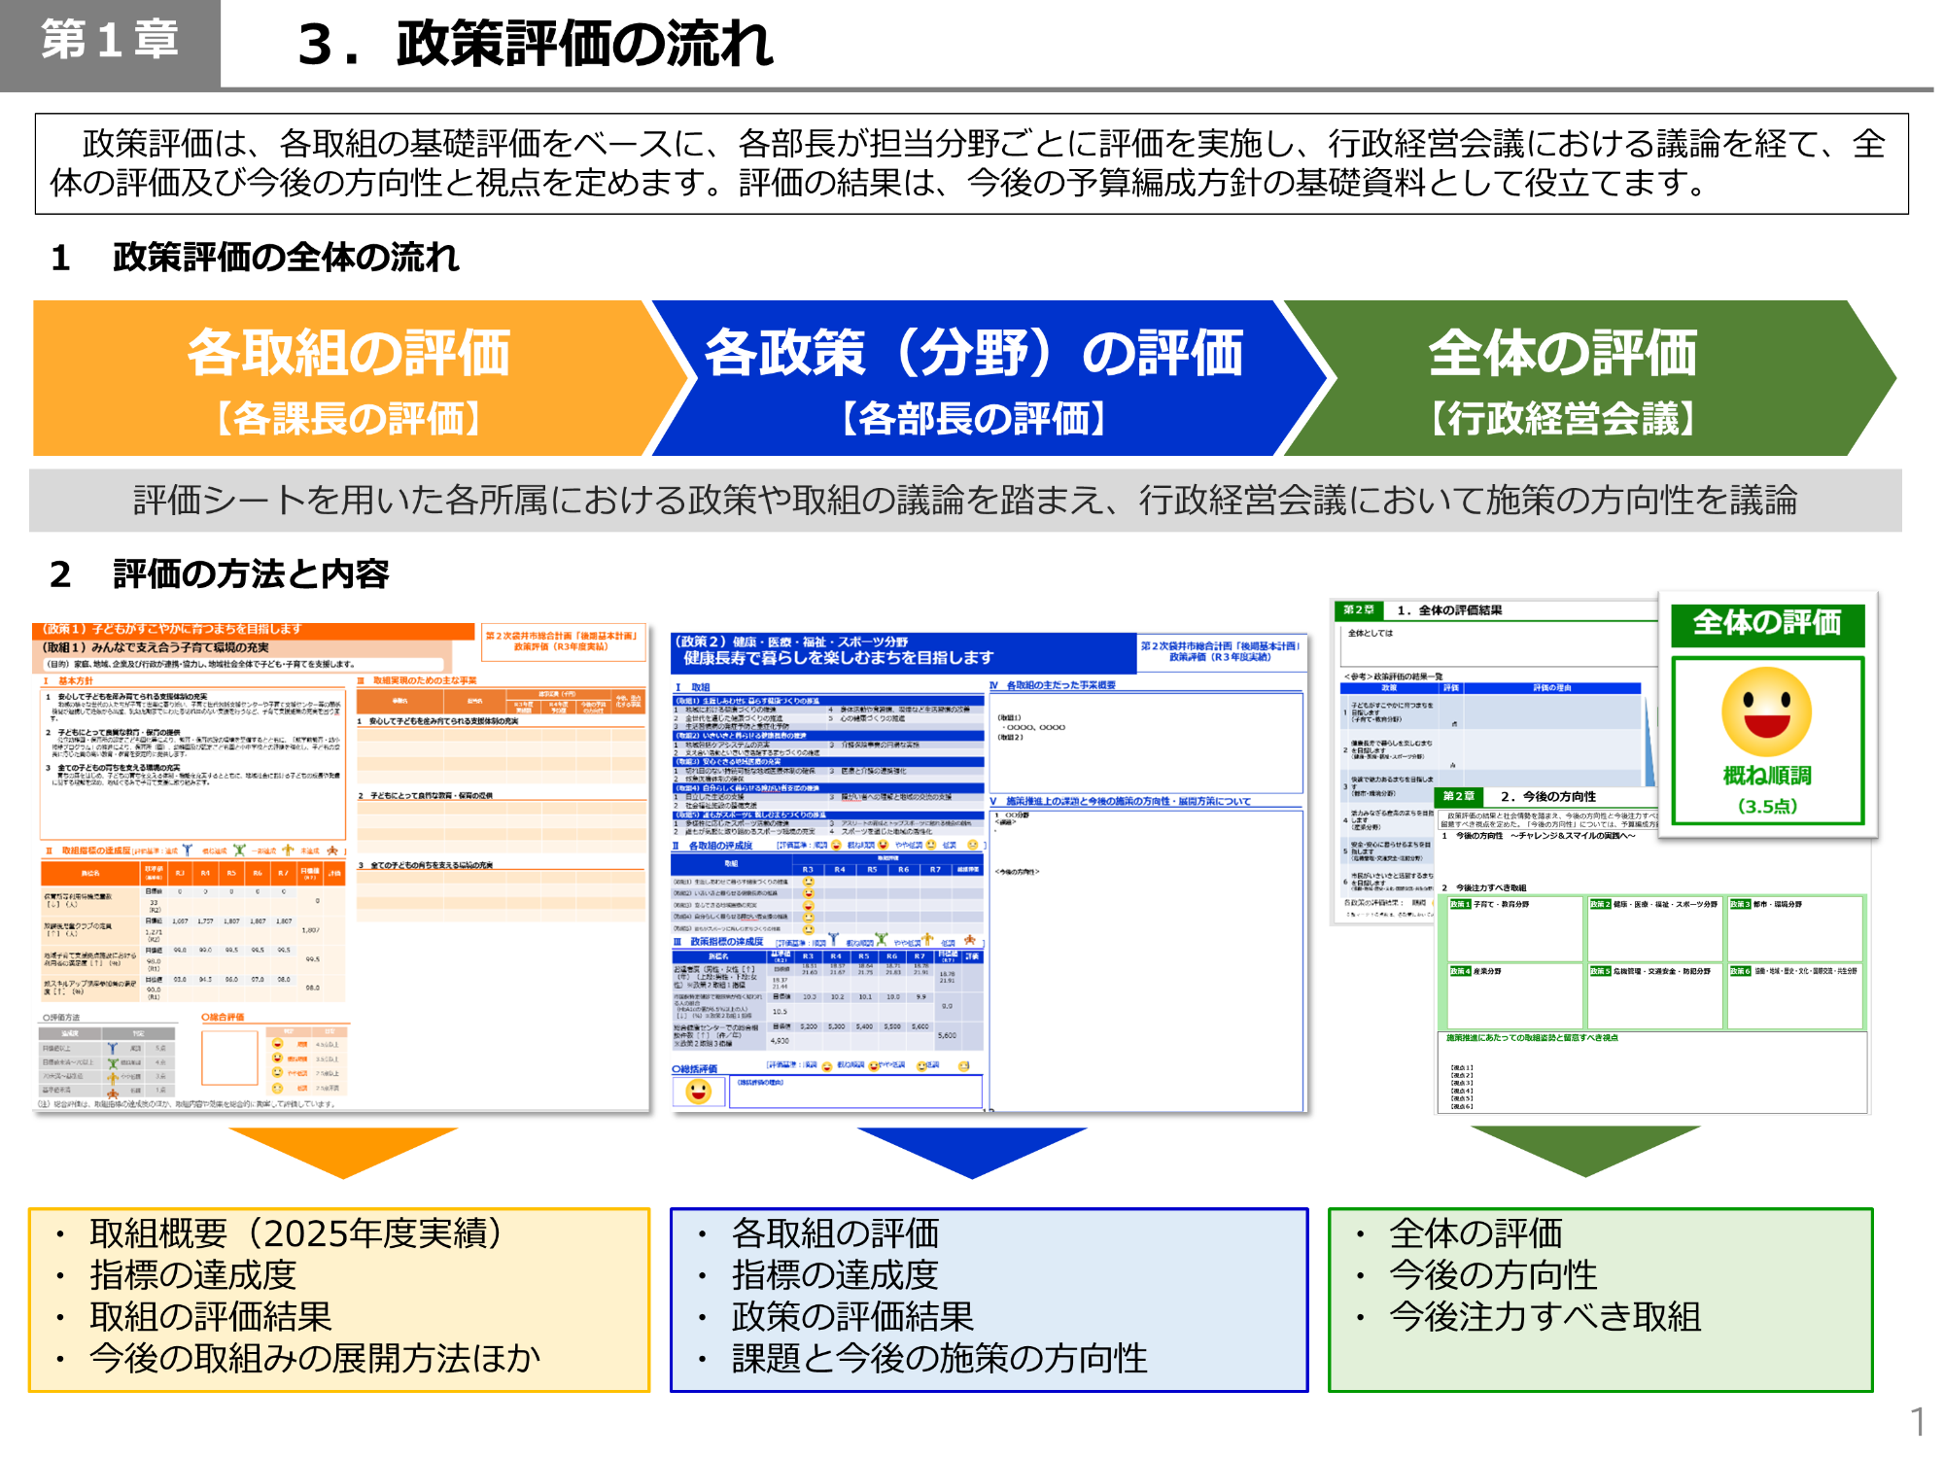Click 【各部長の評価】 subtitle
Viewport: 1944px width, 1458px height.
[973, 419]
